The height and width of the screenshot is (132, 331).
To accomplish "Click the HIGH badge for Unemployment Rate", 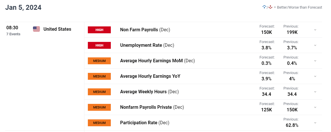I will coord(99,45).
